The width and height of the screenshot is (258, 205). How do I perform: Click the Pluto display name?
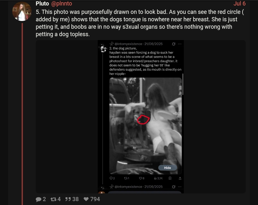(42, 4)
